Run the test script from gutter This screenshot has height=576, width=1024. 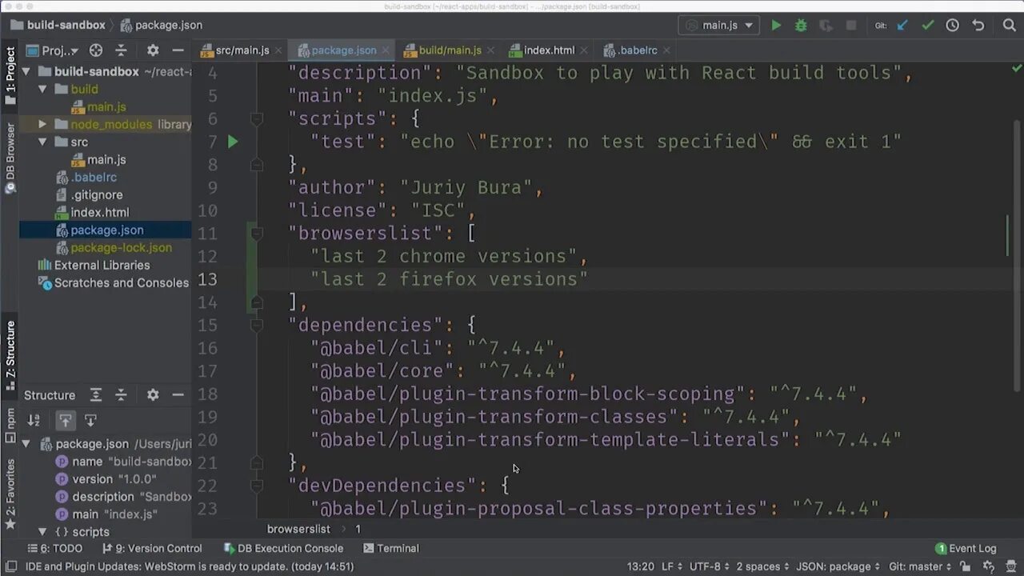(233, 142)
